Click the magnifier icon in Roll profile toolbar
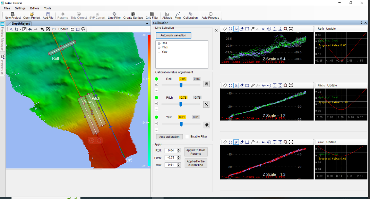The image size is (370, 199). [x=285, y=29]
